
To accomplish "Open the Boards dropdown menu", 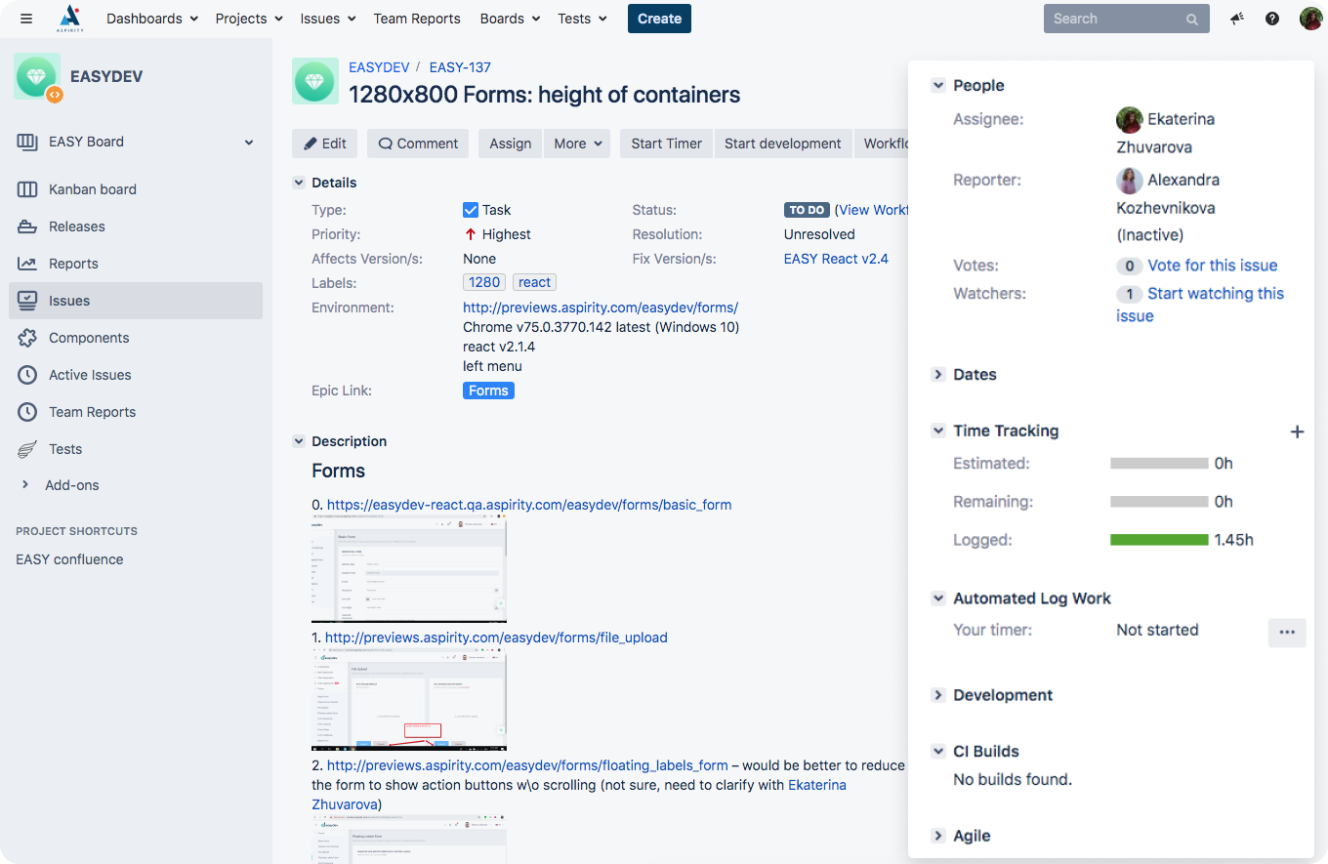I will (511, 19).
